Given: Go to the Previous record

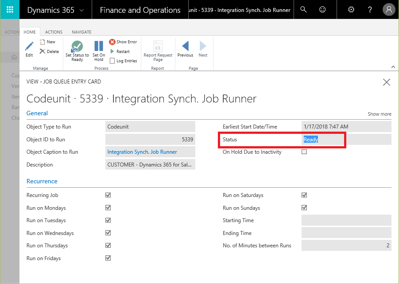Looking at the screenshot, I should [185, 49].
